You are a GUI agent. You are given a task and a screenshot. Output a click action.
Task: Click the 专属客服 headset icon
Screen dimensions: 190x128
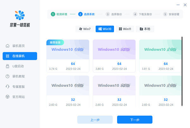coord(8,86)
